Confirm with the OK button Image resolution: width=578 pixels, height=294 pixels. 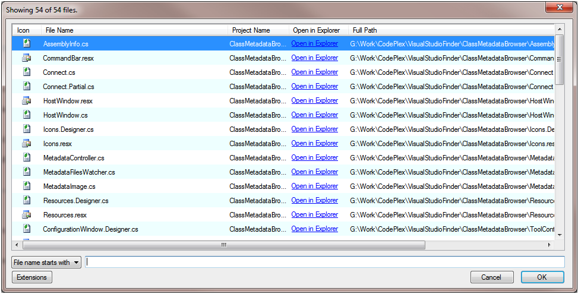pos(542,277)
